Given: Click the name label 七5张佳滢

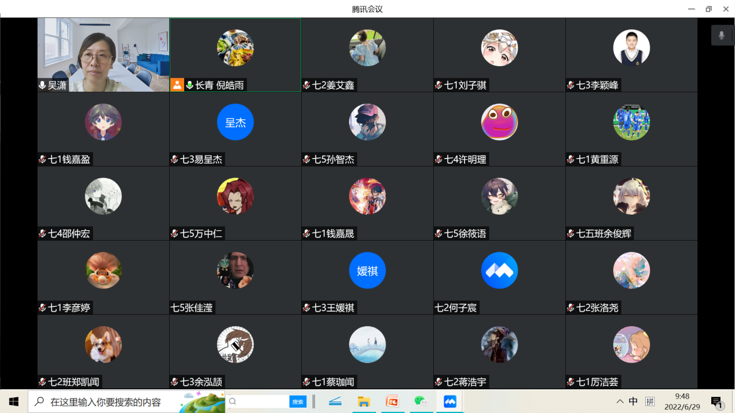Looking at the screenshot, I should (x=192, y=307).
